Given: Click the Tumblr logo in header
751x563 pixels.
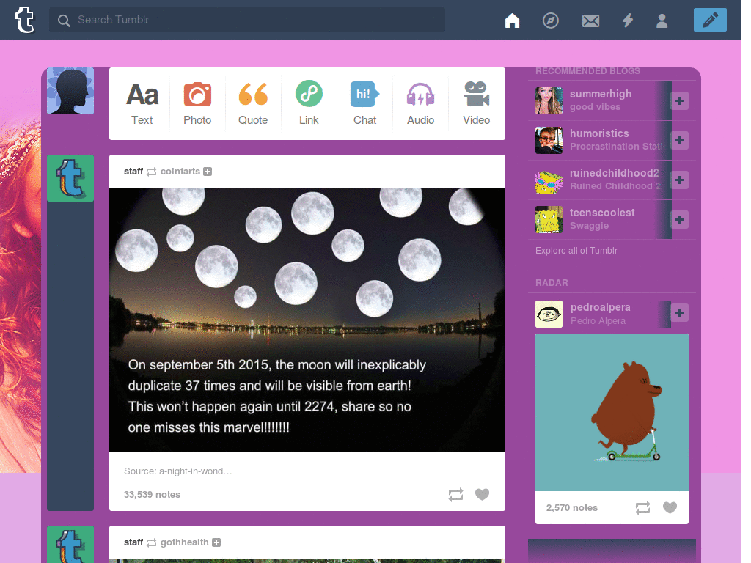Looking at the screenshot, I should coord(24,20).
